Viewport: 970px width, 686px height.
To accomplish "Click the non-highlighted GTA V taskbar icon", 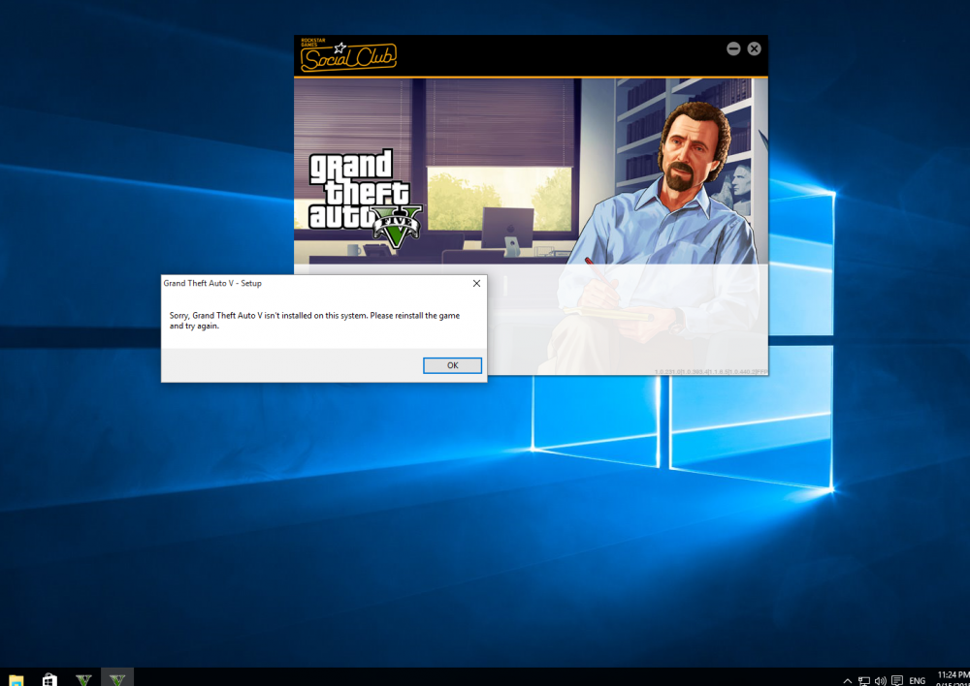I will point(84,679).
